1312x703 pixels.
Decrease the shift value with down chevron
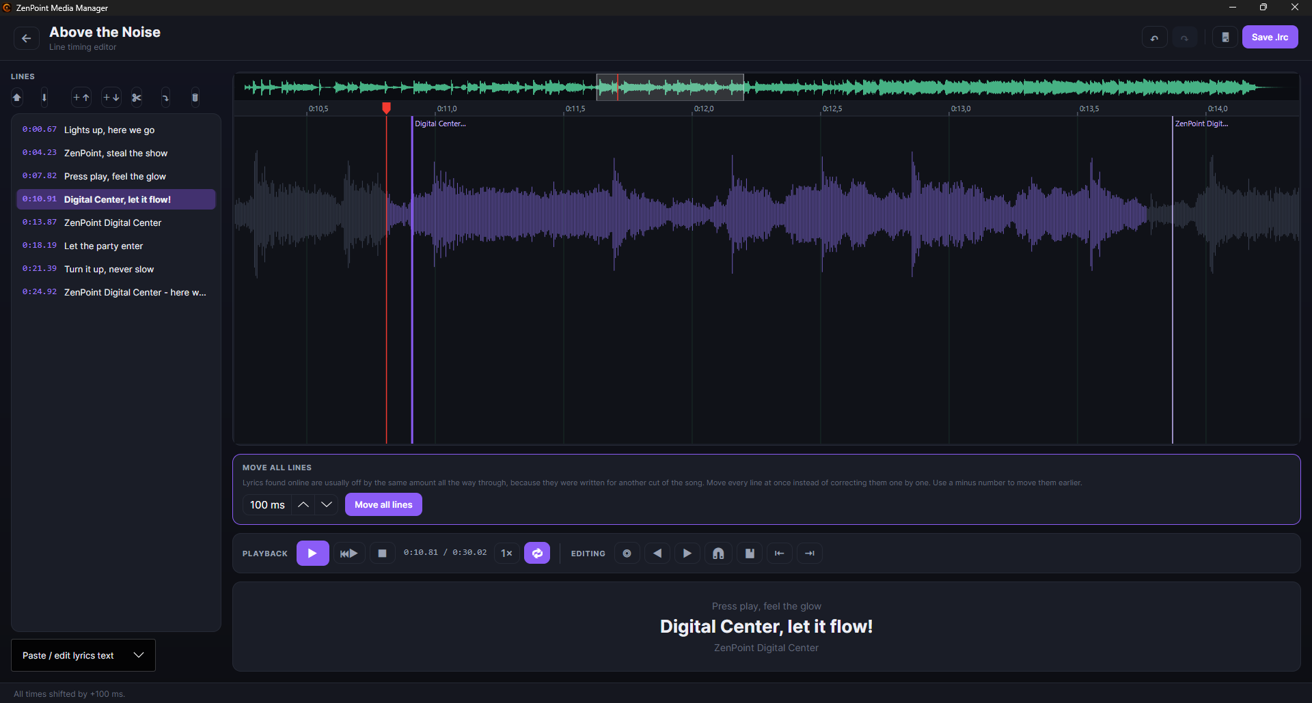[x=327, y=505]
